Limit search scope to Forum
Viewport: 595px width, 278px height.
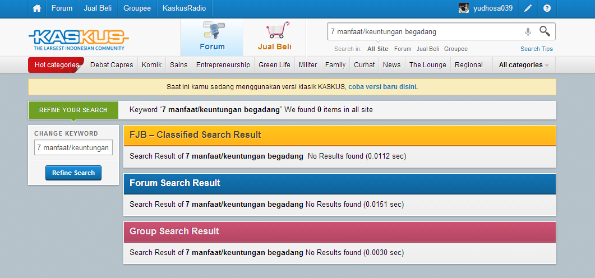tap(403, 49)
